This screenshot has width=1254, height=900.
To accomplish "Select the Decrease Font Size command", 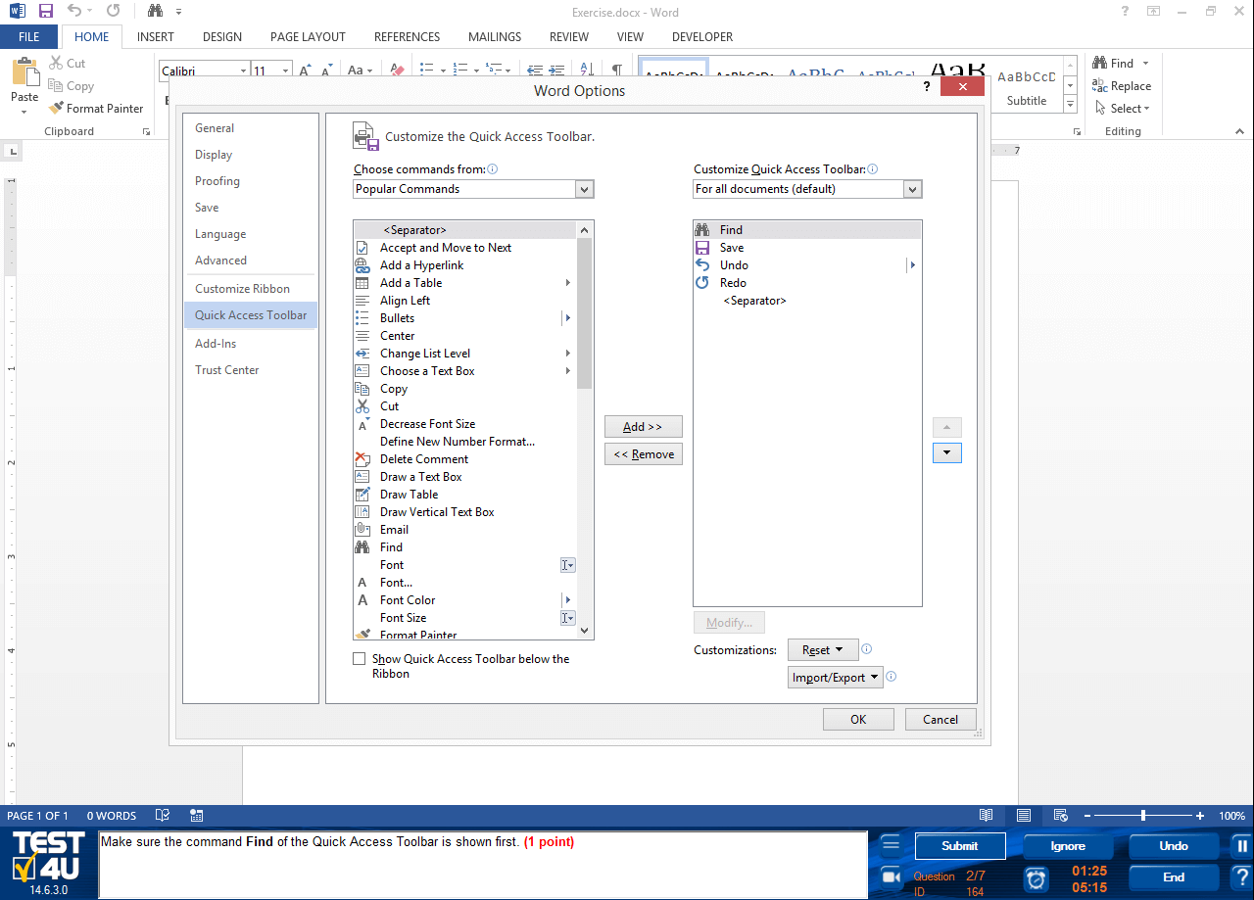I will pos(465,424).
